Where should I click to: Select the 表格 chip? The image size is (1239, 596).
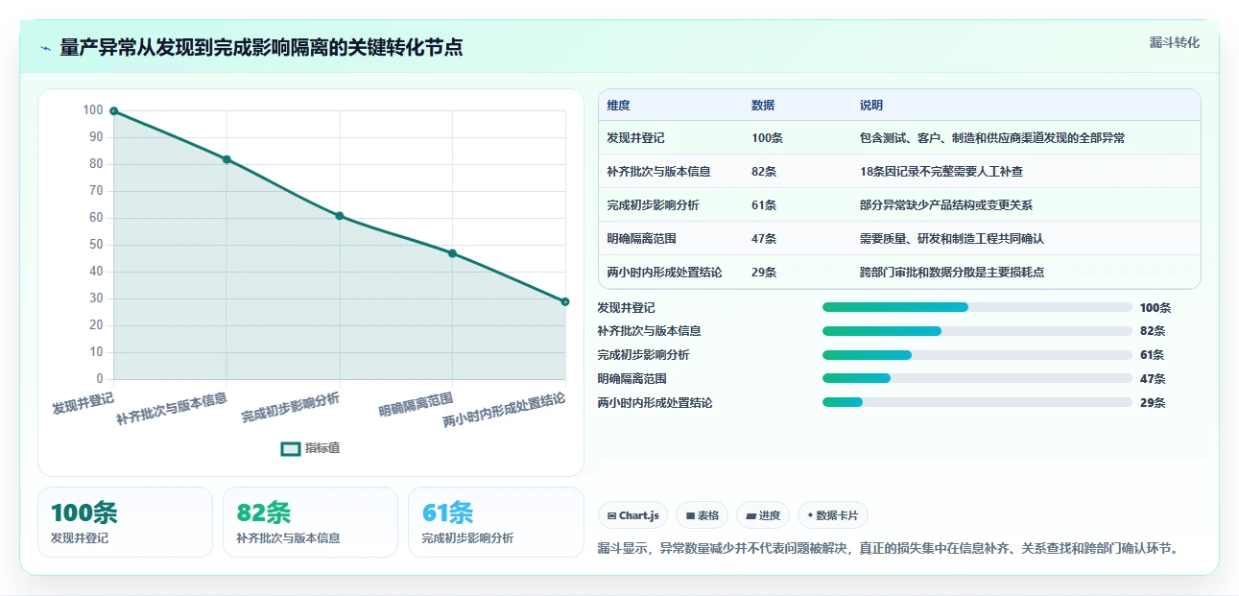[x=703, y=515]
